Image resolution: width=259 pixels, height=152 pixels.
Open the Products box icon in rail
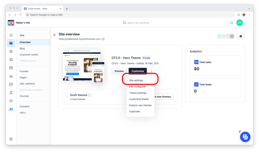[x=11, y=51]
